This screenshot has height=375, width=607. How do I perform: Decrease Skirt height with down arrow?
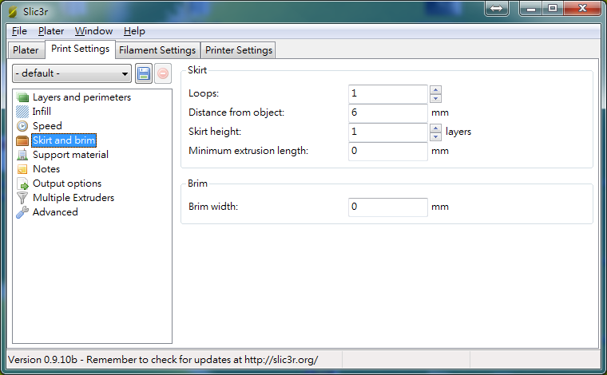(435, 136)
